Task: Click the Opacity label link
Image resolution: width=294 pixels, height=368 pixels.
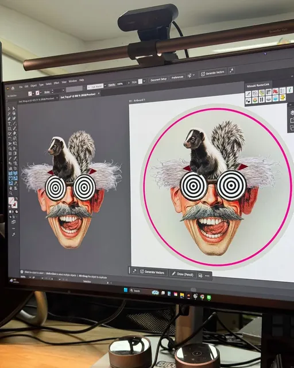Action: click(111, 85)
